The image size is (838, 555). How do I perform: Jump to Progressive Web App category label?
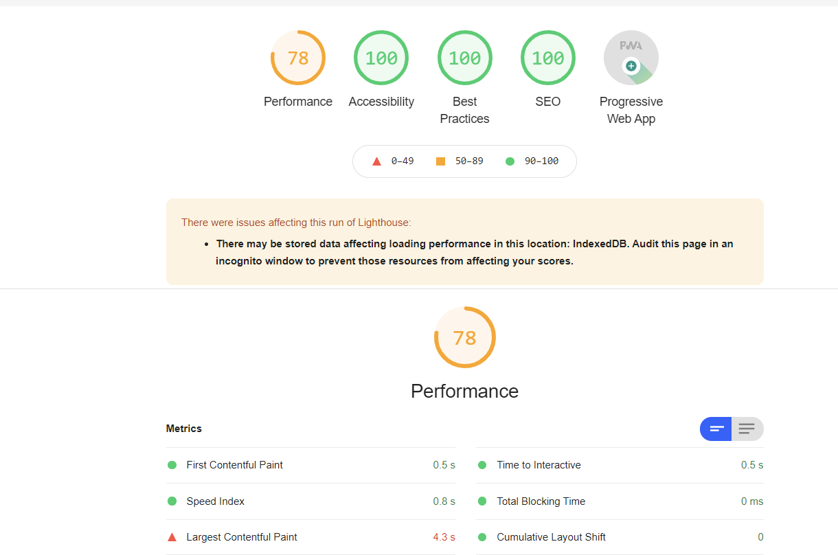pyautogui.click(x=631, y=110)
